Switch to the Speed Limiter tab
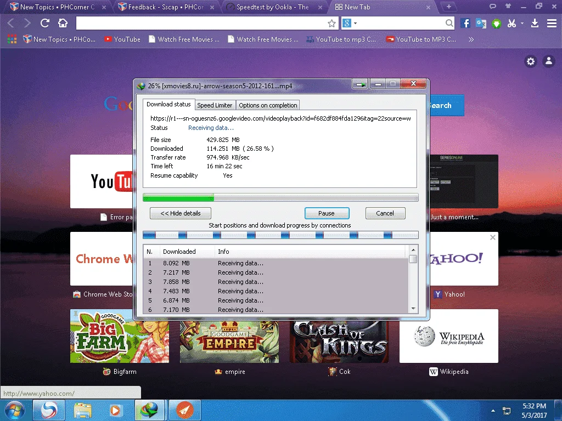562x421 pixels. click(215, 105)
